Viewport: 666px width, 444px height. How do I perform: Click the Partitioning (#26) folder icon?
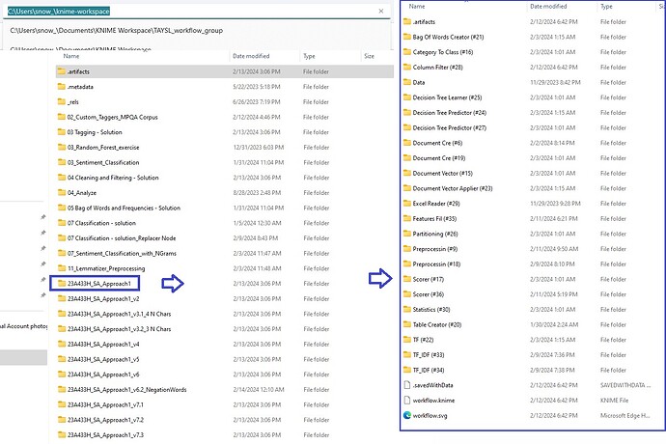[407, 234]
